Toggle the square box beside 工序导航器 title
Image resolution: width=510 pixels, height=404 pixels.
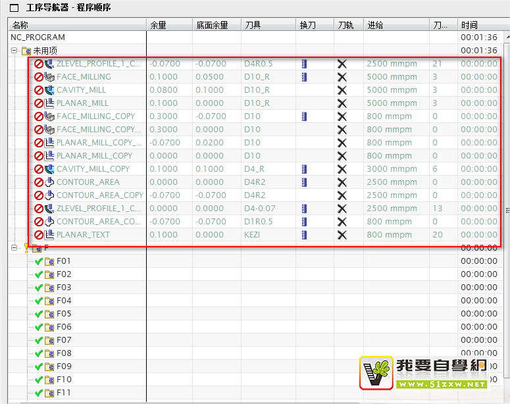(x=14, y=8)
